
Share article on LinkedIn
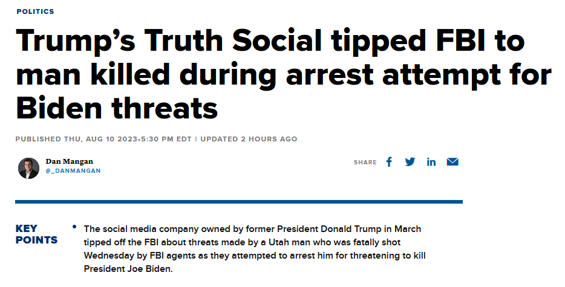tap(431, 162)
